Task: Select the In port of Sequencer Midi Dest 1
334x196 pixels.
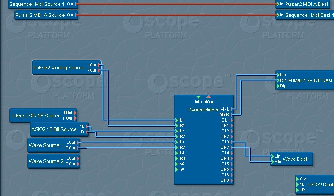Action: tap(277, 16)
